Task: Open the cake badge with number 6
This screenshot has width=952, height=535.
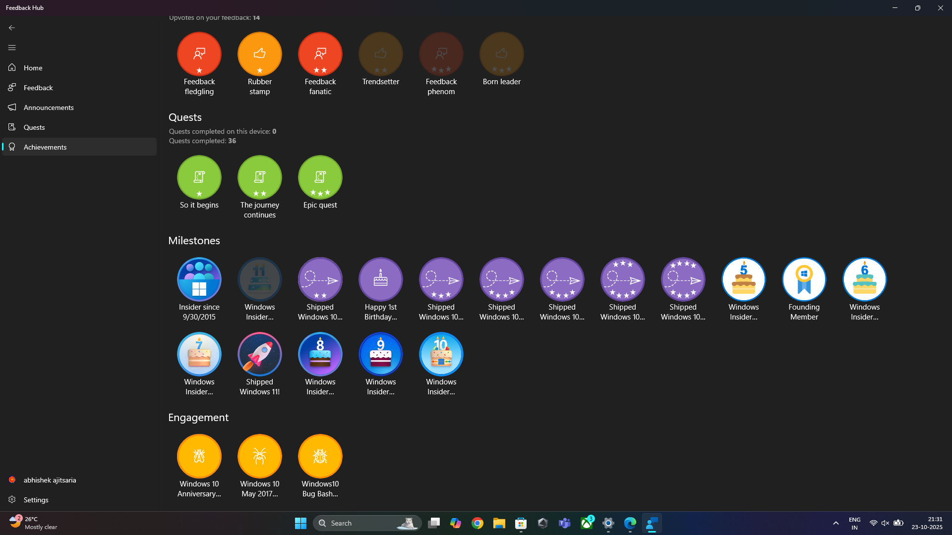Action: click(865, 280)
